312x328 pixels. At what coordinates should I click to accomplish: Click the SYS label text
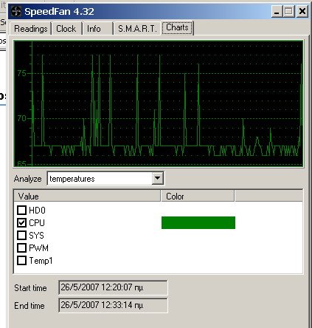coord(36,236)
